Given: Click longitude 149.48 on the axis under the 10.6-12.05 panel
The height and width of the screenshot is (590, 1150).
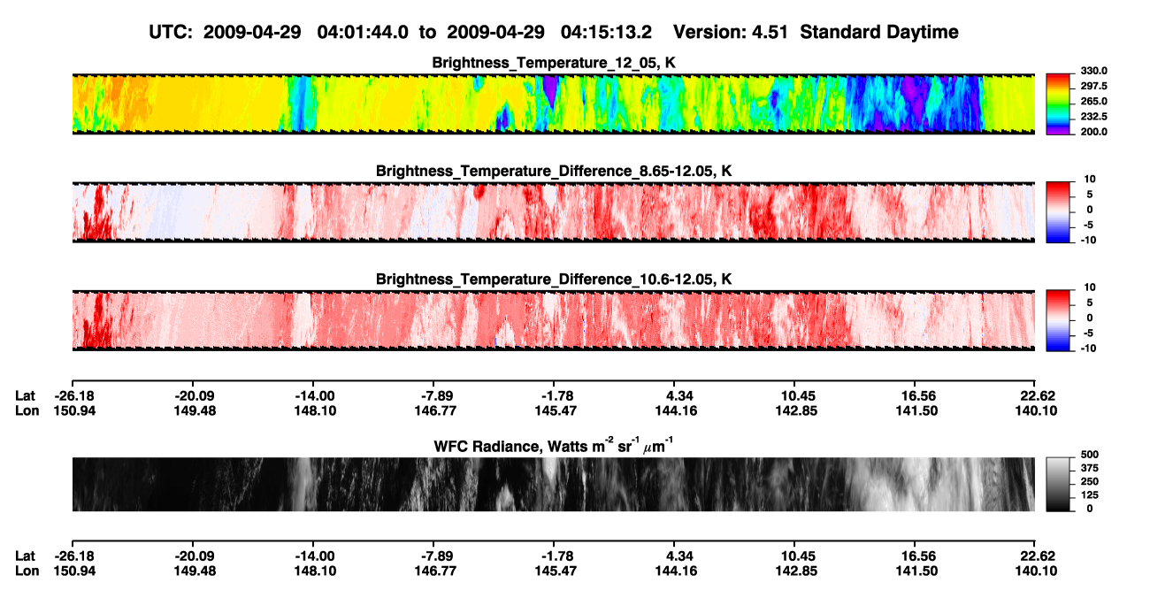Looking at the screenshot, I should pos(193,410).
